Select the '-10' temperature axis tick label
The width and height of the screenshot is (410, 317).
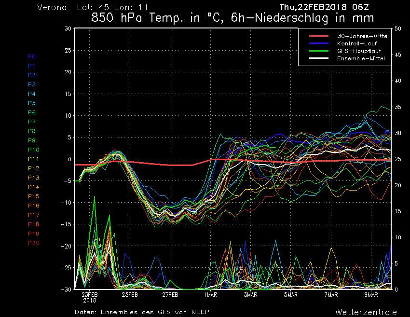pos(66,203)
